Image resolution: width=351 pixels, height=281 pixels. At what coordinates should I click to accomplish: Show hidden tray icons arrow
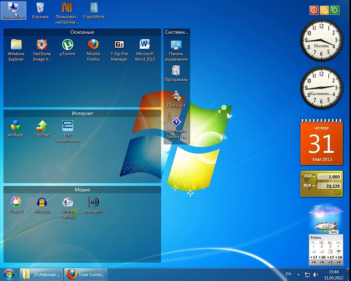point(298,274)
